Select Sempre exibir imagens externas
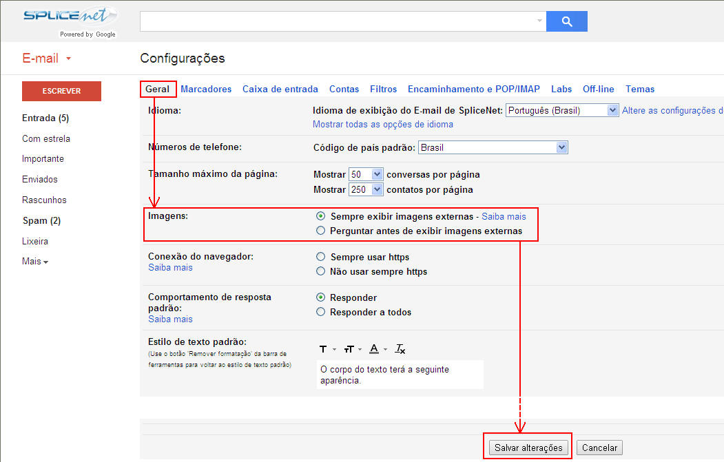 click(x=320, y=216)
